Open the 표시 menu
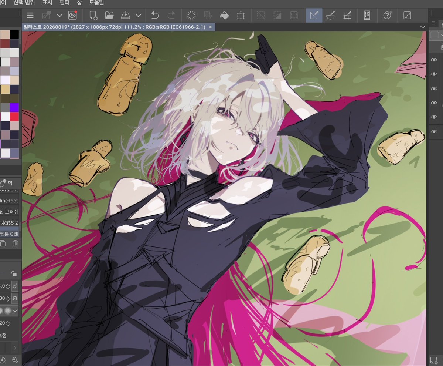 (x=47, y=3)
